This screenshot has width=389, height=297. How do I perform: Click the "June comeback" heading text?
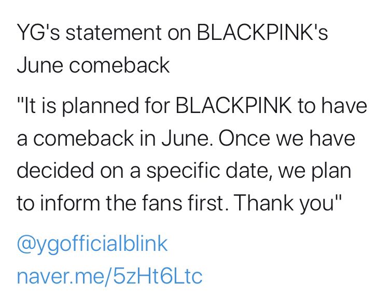point(93,65)
